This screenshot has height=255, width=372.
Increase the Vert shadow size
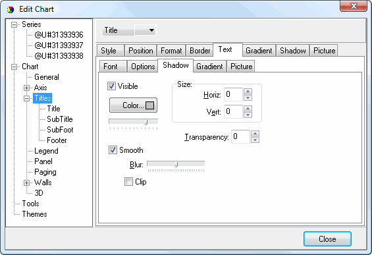coord(248,109)
